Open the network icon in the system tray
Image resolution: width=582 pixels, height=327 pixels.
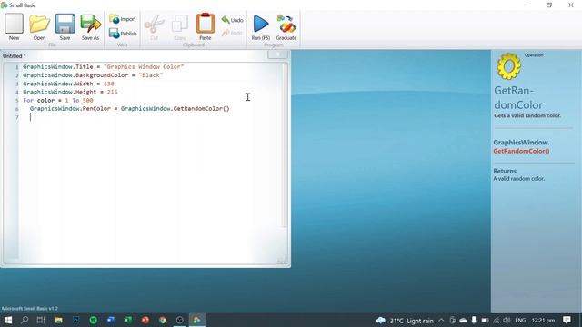point(497,321)
